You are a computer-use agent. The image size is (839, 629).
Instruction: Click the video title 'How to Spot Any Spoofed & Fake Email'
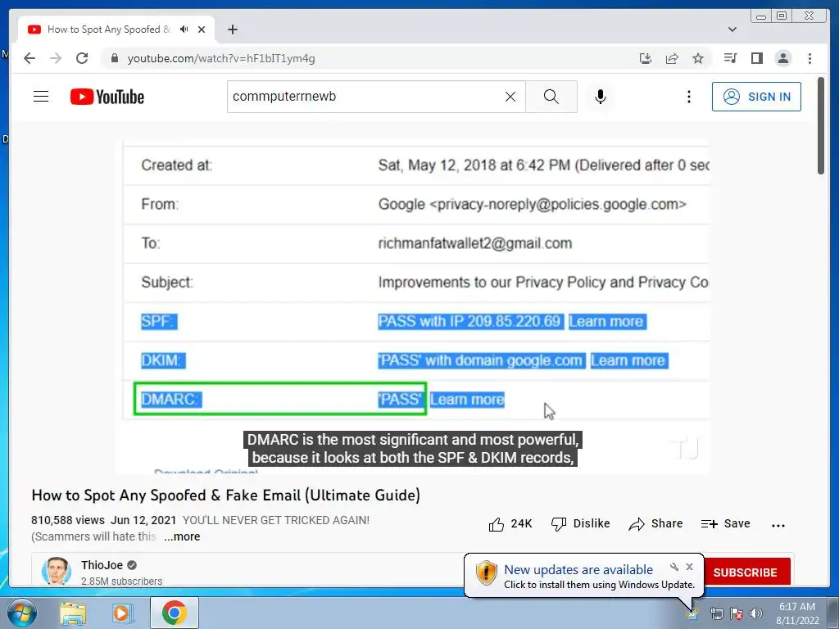[x=226, y=496]
